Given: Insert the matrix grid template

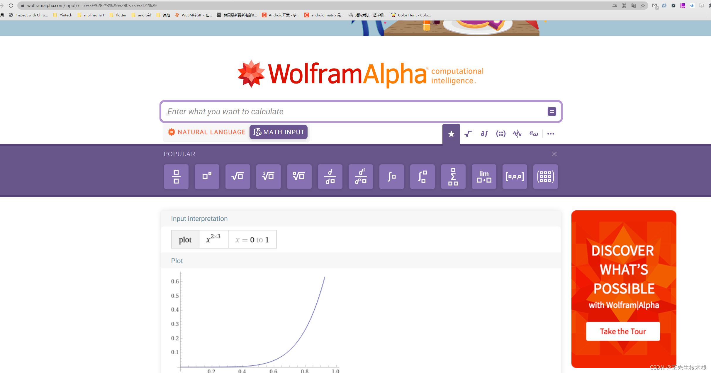Looking at the screenshot, I should tap(545, 176).
